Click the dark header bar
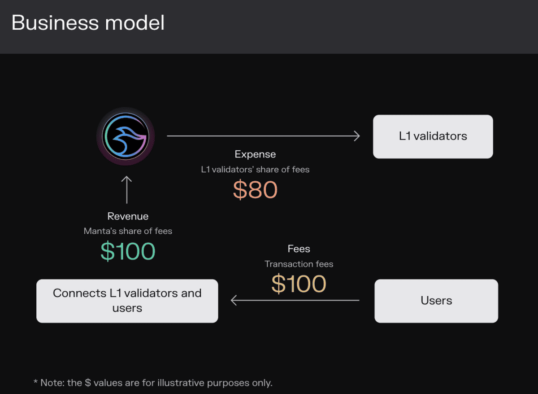538x394 pixels. click(269, 27)
